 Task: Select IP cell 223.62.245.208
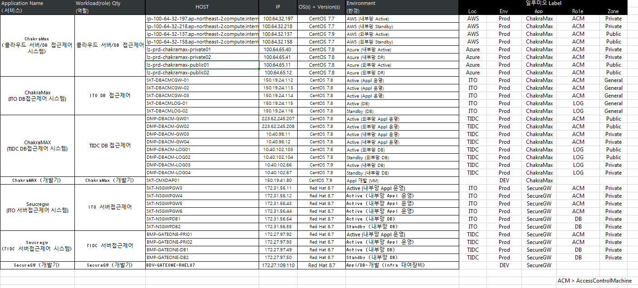coord(278,127)
